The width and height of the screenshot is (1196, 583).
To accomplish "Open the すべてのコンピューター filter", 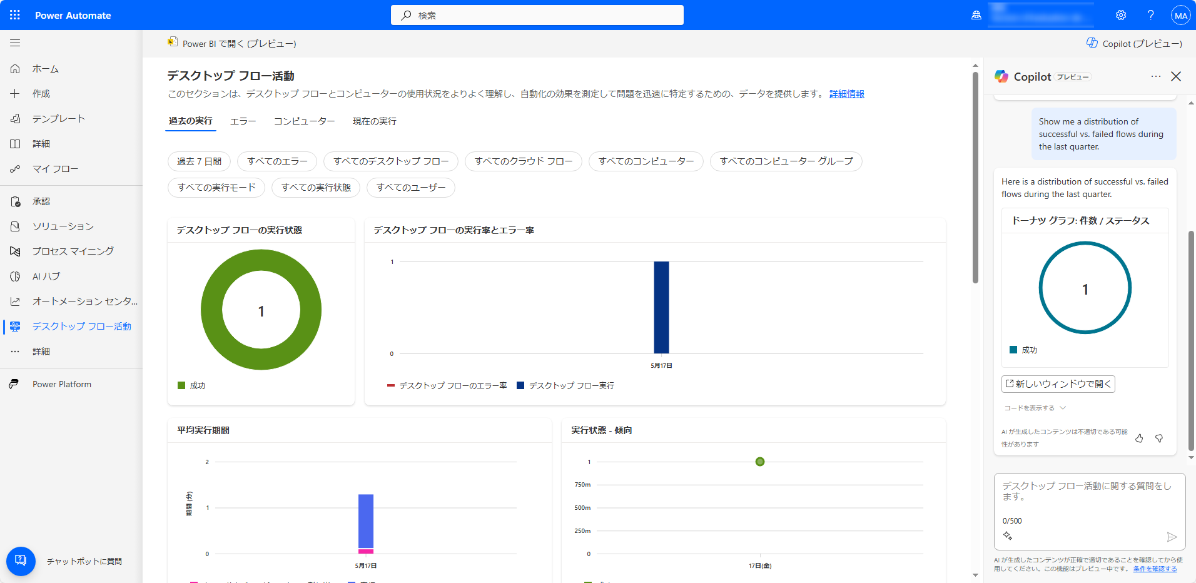I will 646,161.
